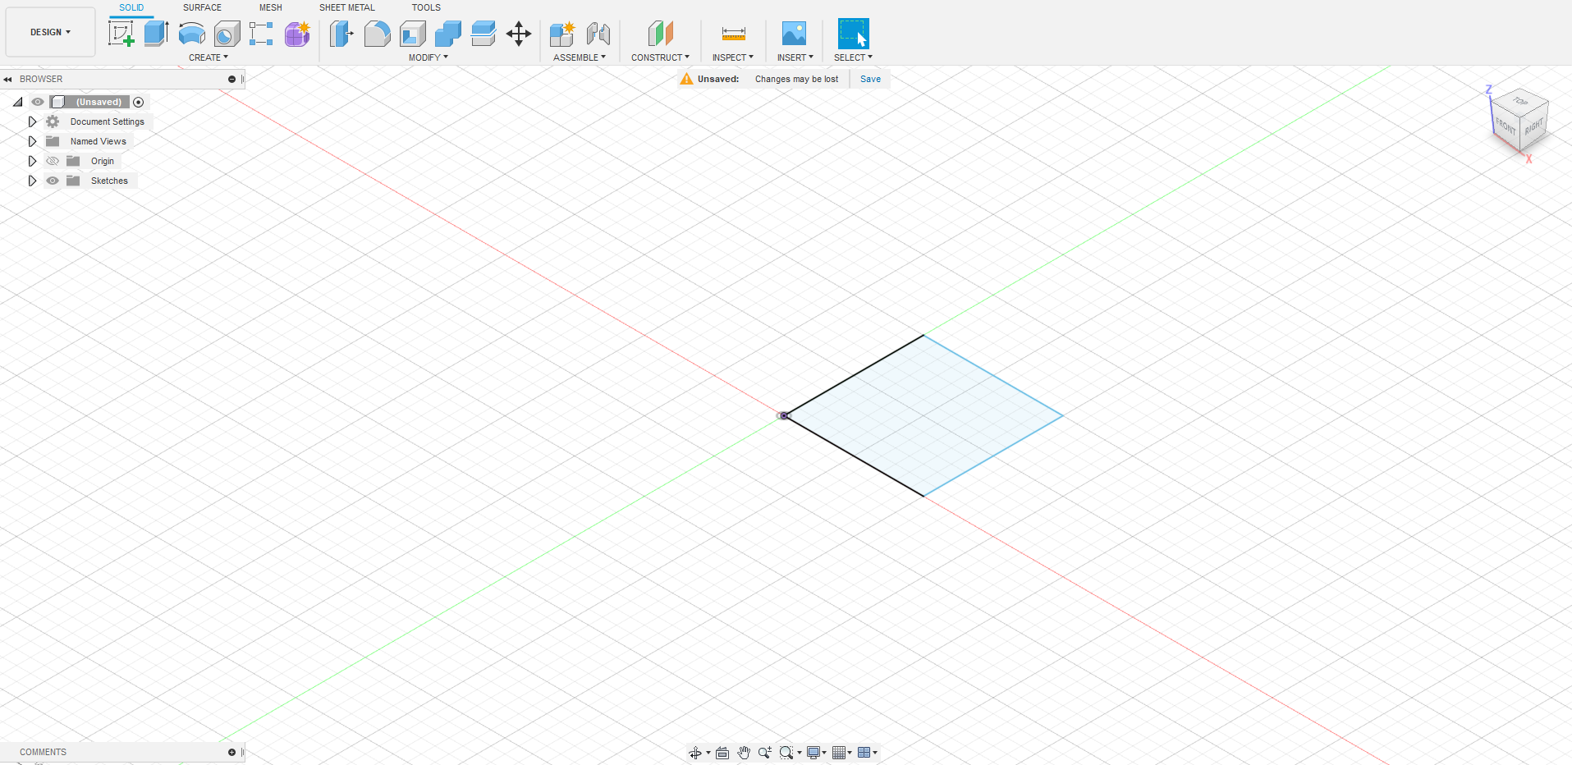Image resolution: width=1572 pixels, height=765 pixels.
Task: Open the Create Form tool
Action: pos(297,34)
